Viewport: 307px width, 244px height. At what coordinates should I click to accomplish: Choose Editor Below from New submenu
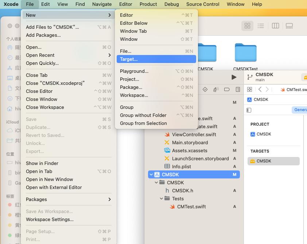[x=156, y=23]
